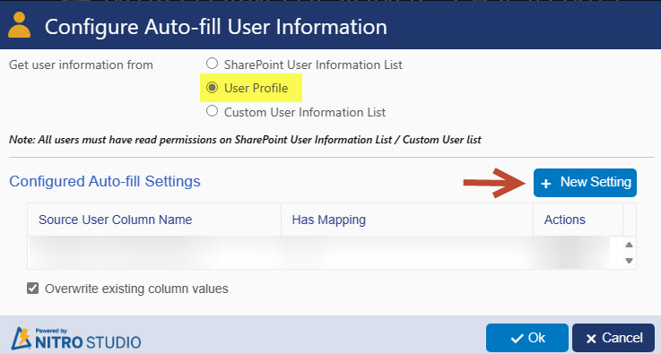Click scroll down arrow in settings table

[x=629, y=261]
